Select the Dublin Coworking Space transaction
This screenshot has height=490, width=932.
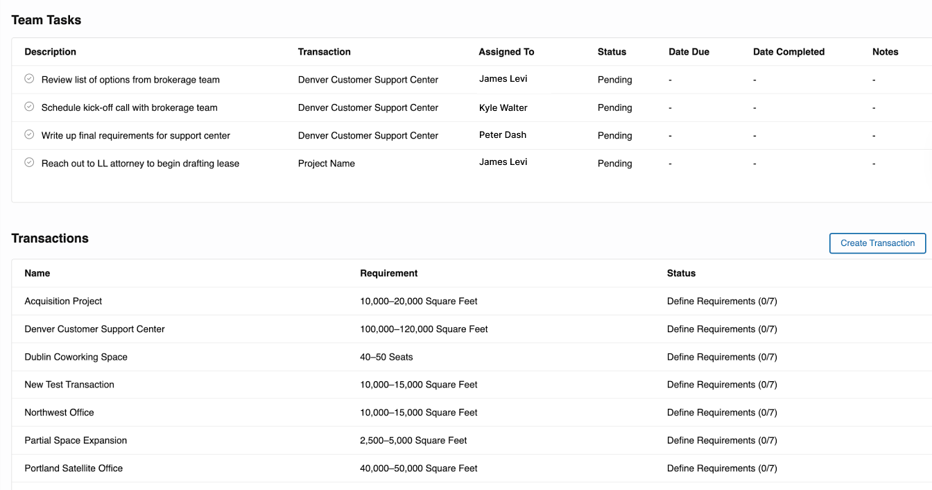coord(76,357)
